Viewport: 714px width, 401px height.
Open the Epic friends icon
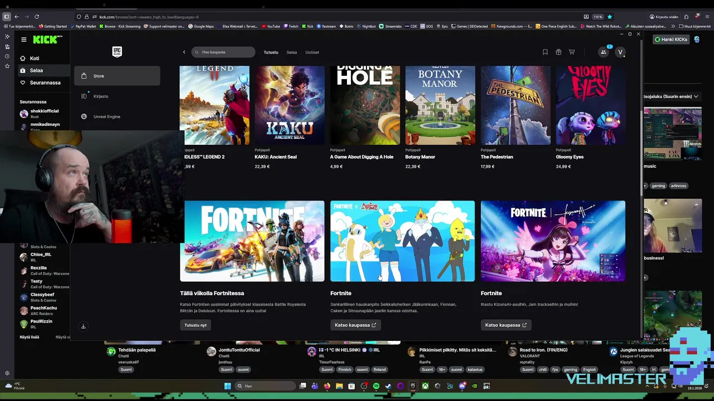click(x=603, y=52)
